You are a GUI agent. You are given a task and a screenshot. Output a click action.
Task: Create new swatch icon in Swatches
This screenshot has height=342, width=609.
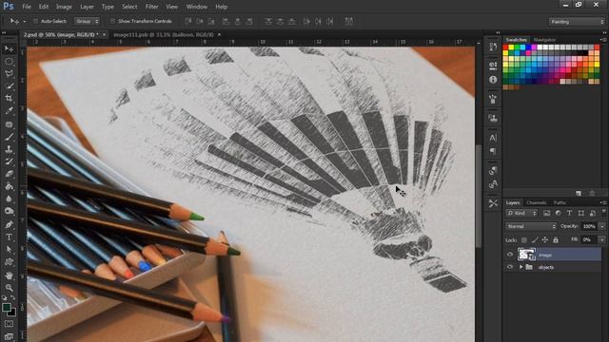click(579, 193)
